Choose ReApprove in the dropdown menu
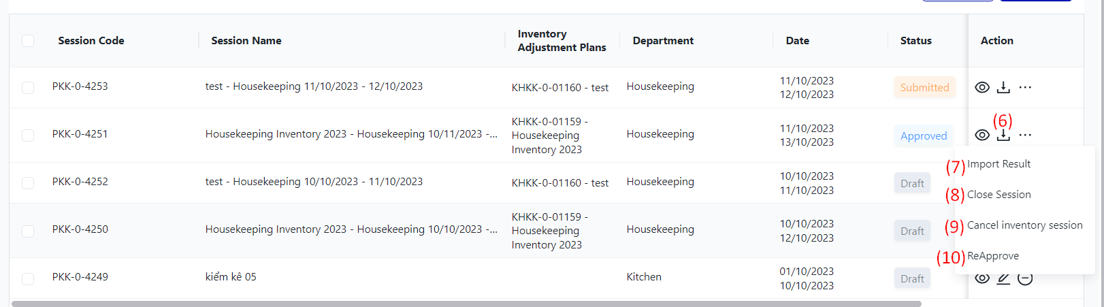 (x=993, y=256)
